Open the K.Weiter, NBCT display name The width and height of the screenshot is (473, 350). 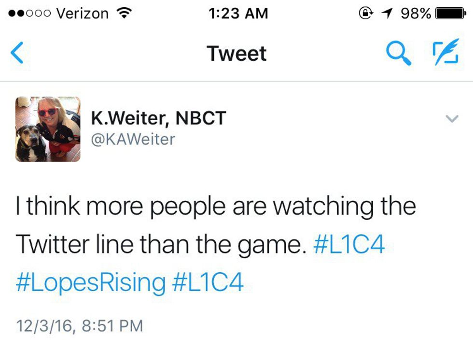pos(158,118)
